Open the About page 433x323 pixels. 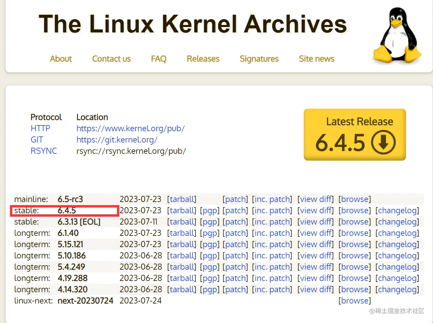click(x=61, y=59)
